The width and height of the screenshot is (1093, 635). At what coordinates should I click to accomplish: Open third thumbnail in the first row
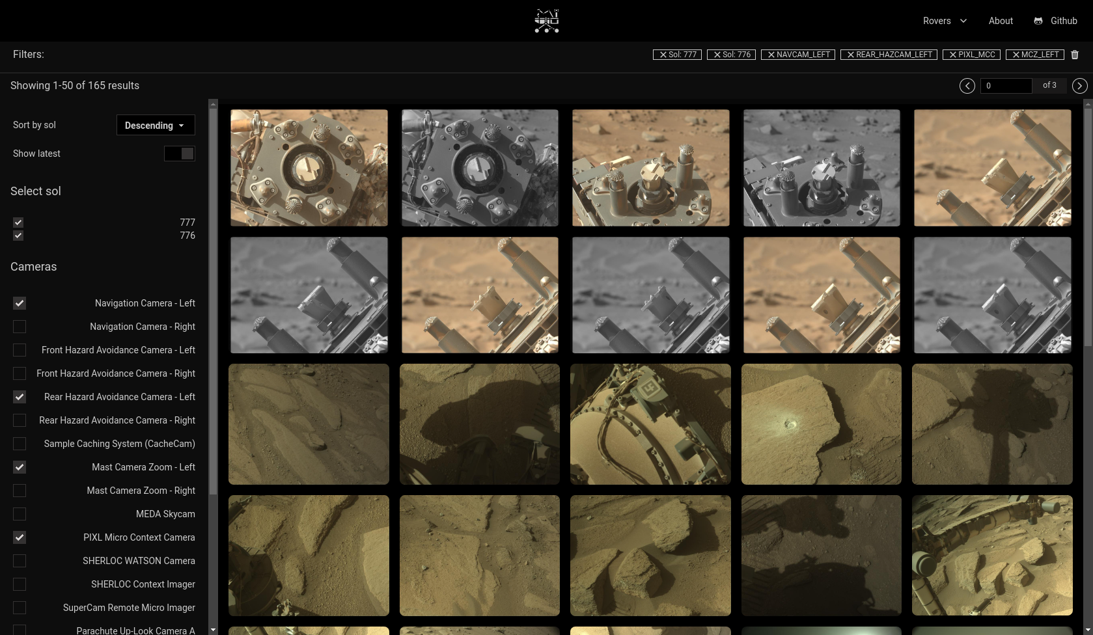click(x=651, y=168)
